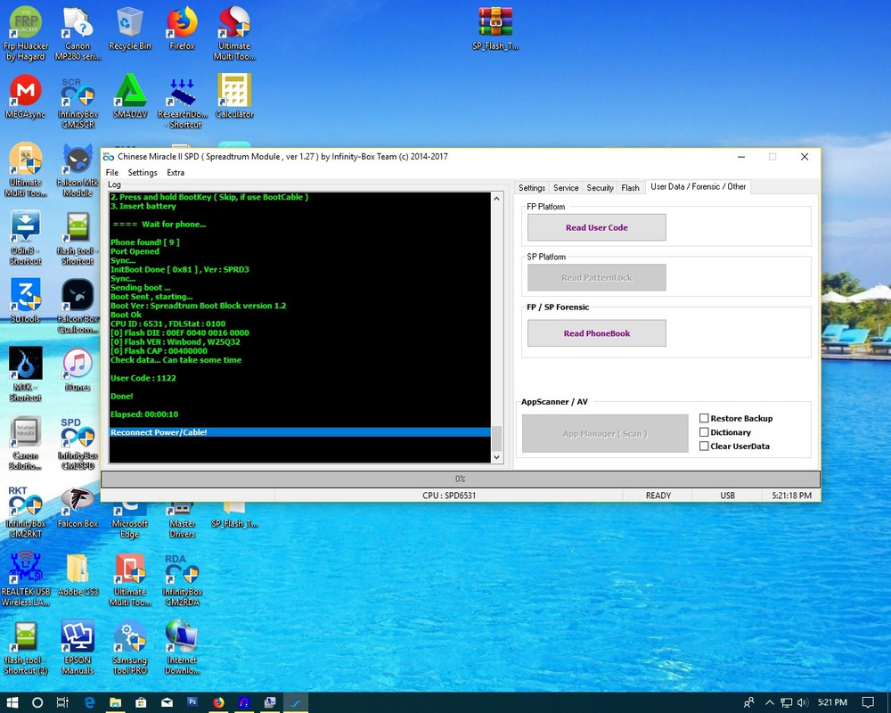Image resolution: width=891 pixels, height=713 pixels.
Task: Select the iTunes desktop icon
Action: pyautogui.click(x=78, y=370)
